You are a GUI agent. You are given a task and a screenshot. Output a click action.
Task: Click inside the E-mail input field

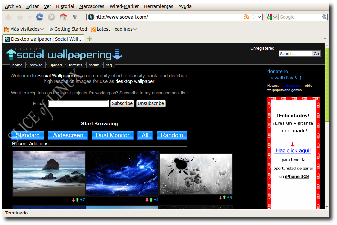(x=78, y=103)
